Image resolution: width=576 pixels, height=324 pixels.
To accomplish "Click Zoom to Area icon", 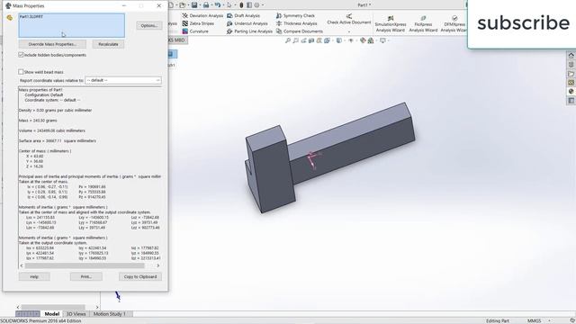I will click(296, 40).
